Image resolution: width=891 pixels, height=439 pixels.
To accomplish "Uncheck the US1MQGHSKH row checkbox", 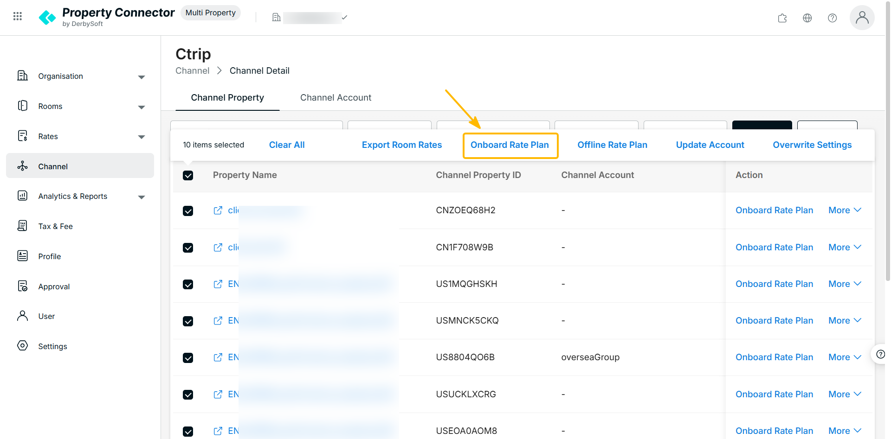I will point(188,284).
